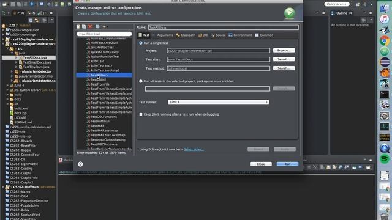Click the New file icon in Eclipse toolbar
Screen dimensions: 392x220
4,4
